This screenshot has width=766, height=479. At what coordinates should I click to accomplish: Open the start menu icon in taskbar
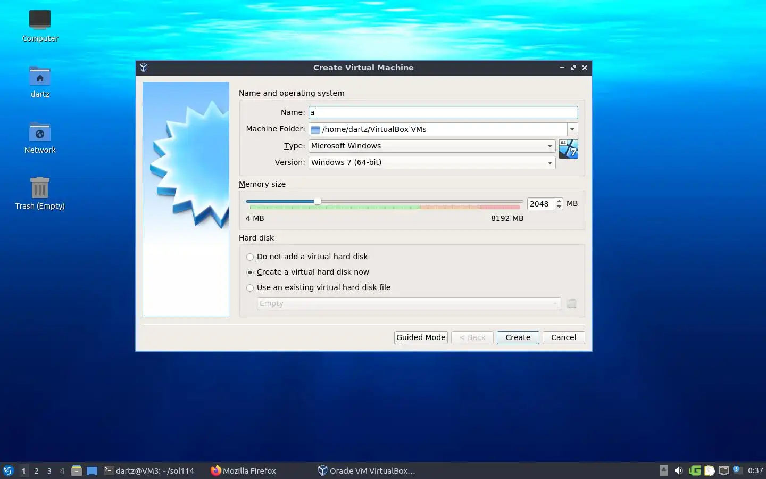(x=8, y=470)
